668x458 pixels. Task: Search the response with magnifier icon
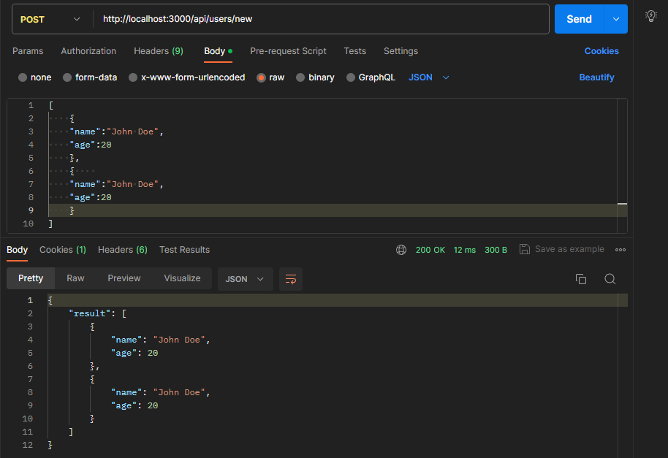click(x=610, y=279)
